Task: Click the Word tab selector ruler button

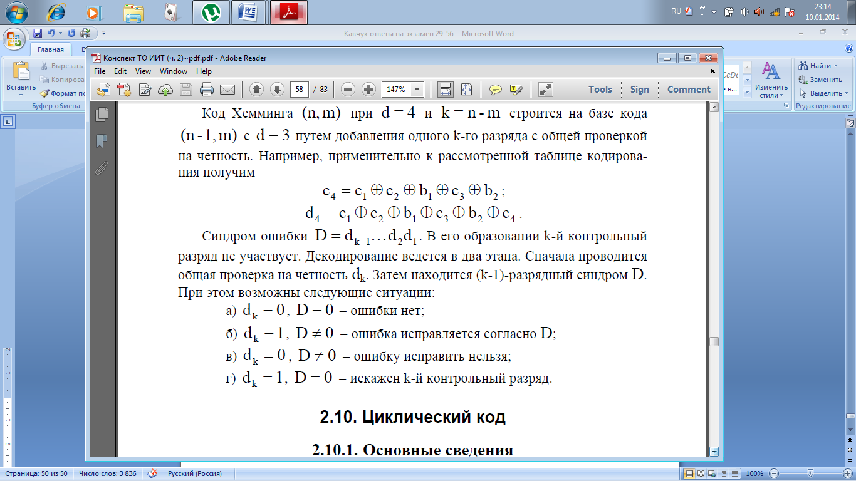Action: 7,122
